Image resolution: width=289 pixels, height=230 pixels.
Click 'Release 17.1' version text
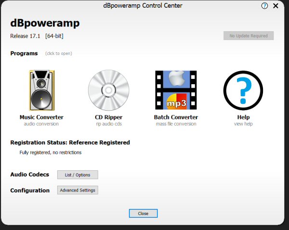(25, 36)
